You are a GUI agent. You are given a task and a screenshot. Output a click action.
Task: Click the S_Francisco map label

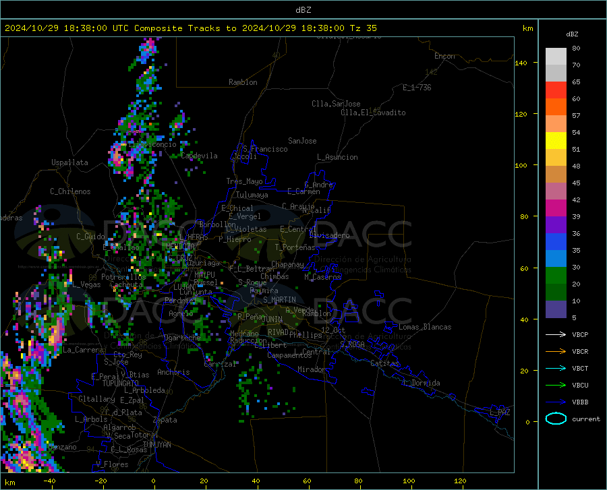(x=265, y=149)
